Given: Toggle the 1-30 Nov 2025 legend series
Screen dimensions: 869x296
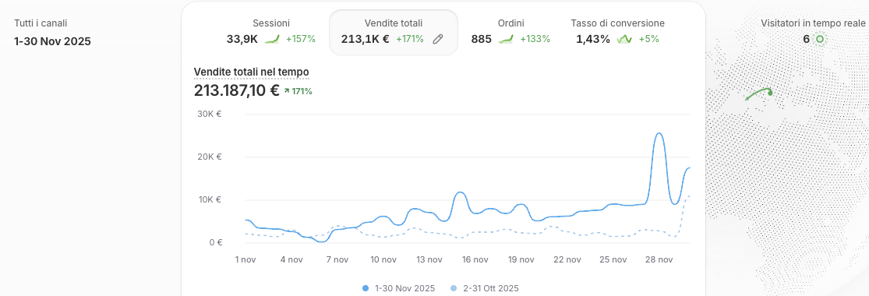Looking at the screenshot, I should point(399,288).
